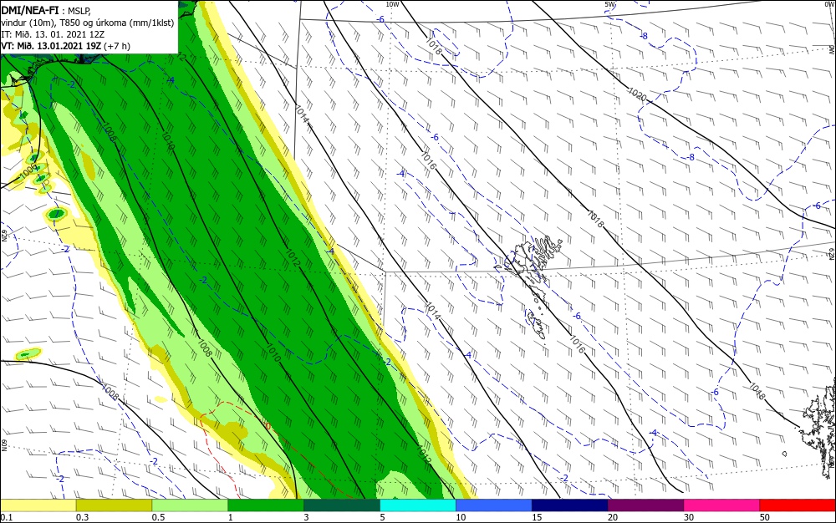
Task: Click the legend value "30"
Action: 689,518
